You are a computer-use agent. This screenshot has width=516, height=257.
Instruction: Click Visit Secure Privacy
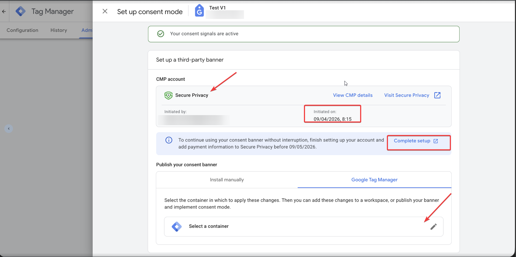tap(407, 95)
